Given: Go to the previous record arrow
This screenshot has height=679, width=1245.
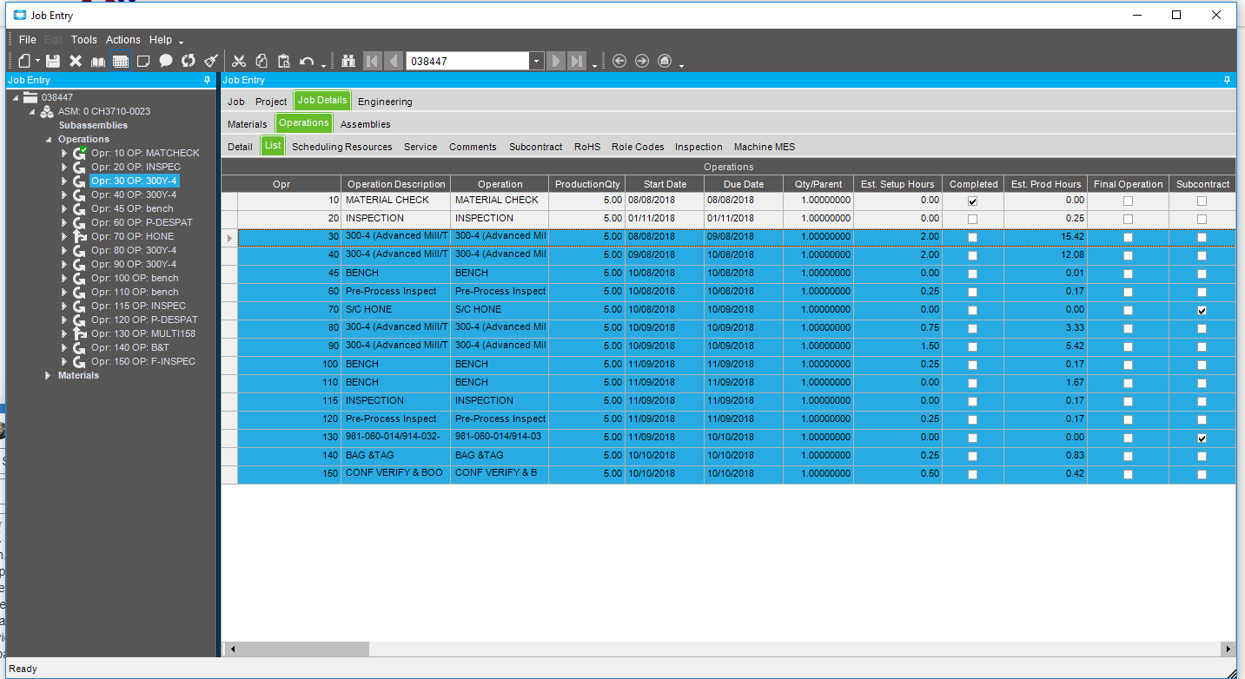Looking at the screenshot, I should coord(394,61).
